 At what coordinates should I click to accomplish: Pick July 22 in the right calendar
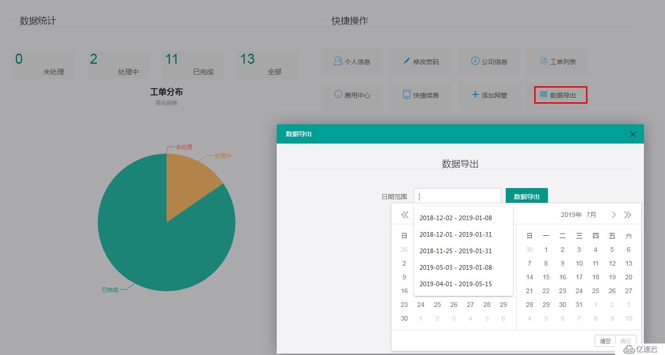546,291
